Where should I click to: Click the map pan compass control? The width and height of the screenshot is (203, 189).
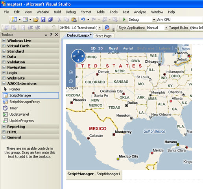pyautogui.click(x=78, y=56)
